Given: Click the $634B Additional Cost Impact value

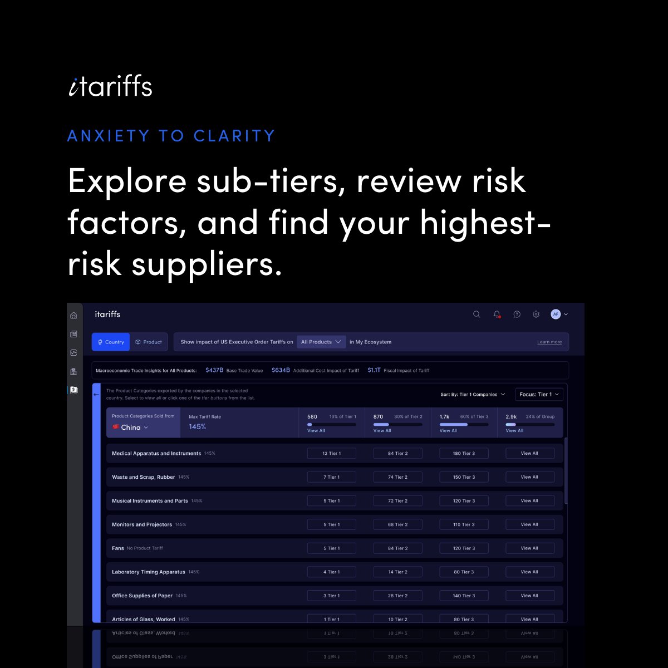Looking at the screenshot, I should click(x=281, y=370).
